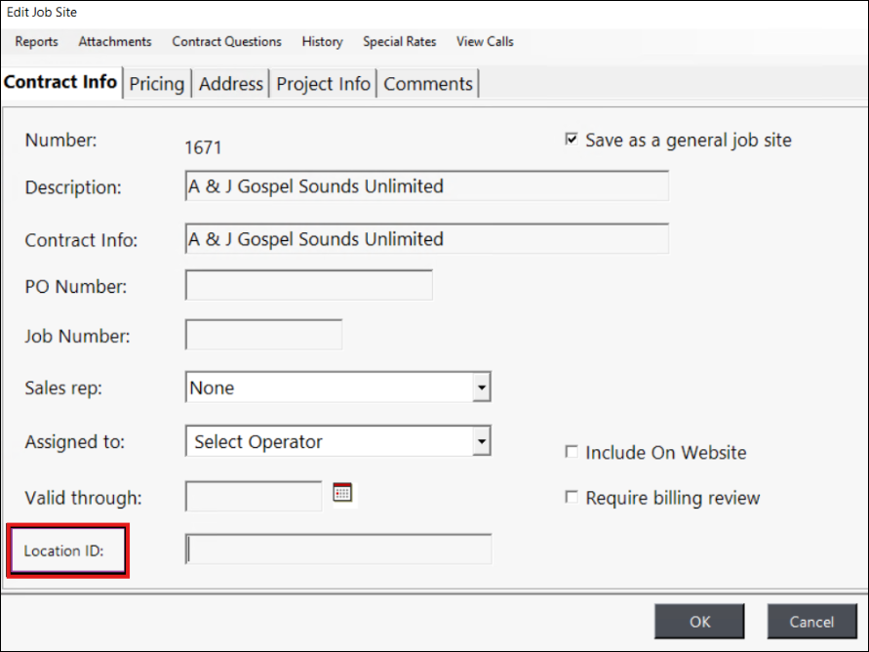
Task: Open the calendar date picker icon
Action: coord(341,493)
